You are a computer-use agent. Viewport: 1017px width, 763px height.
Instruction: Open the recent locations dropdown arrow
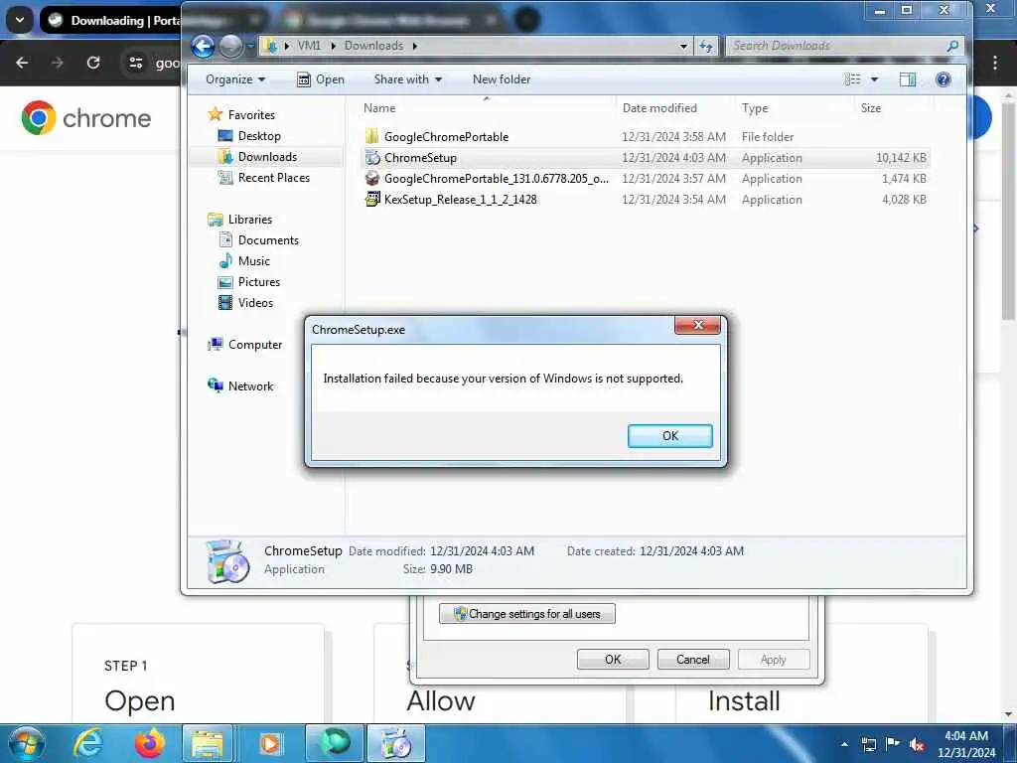tap(250, 46)
